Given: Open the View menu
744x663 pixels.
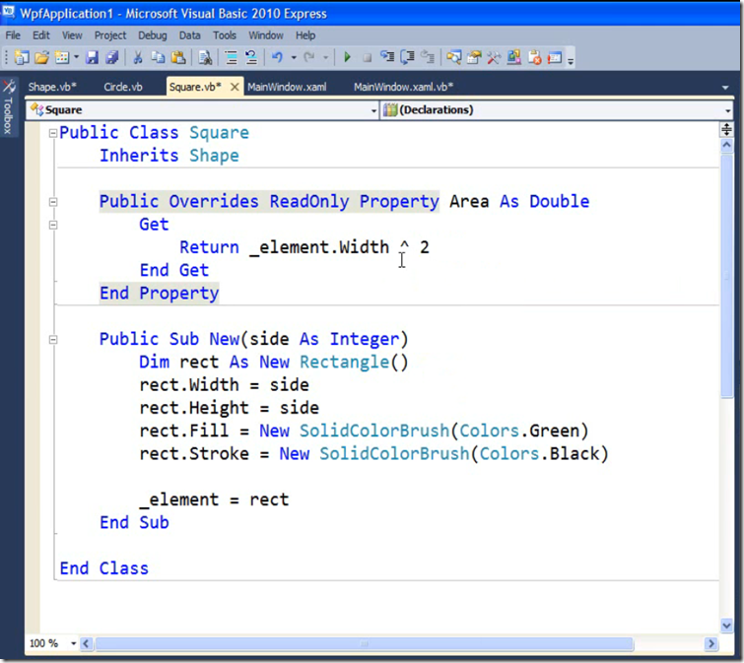Looking at the screenshot, I should [72, 35].
